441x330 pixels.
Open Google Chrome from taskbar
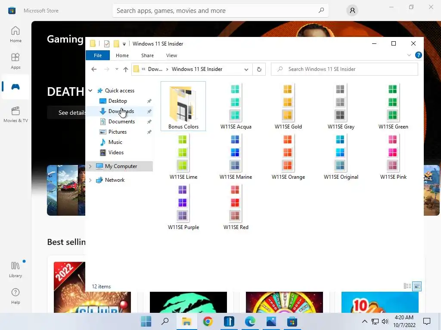pos(208,321)
